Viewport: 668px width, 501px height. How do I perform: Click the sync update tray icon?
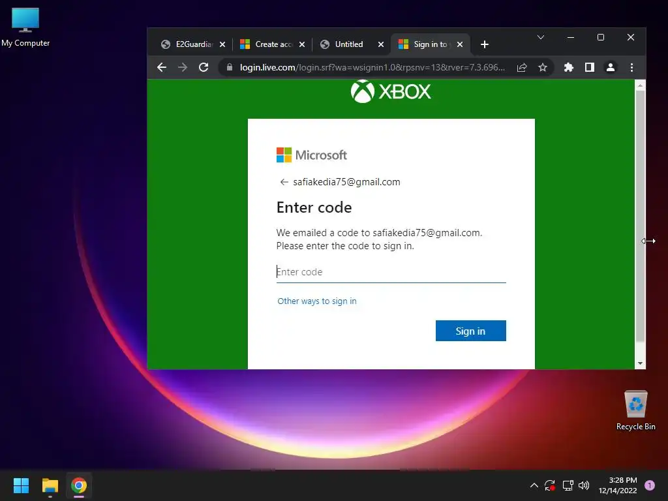pyautogui.click(x=550, y=485)
